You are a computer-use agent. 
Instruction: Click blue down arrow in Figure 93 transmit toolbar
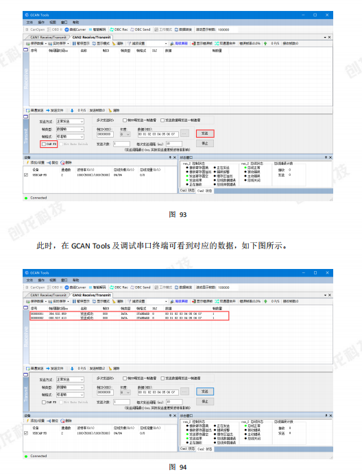72,111
